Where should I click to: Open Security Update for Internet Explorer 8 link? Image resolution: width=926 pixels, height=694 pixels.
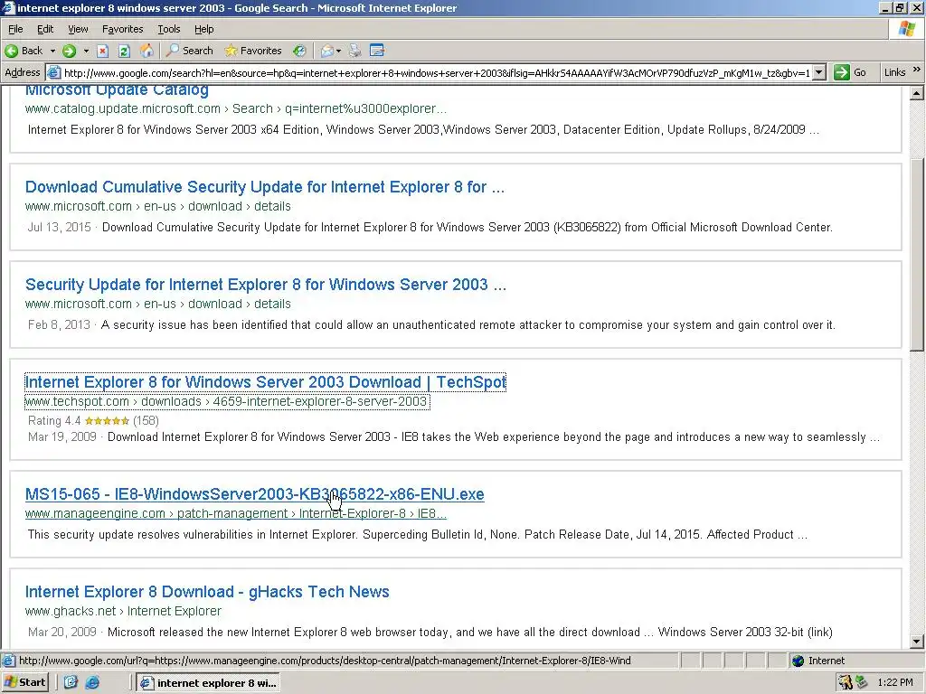click(266, 285)
